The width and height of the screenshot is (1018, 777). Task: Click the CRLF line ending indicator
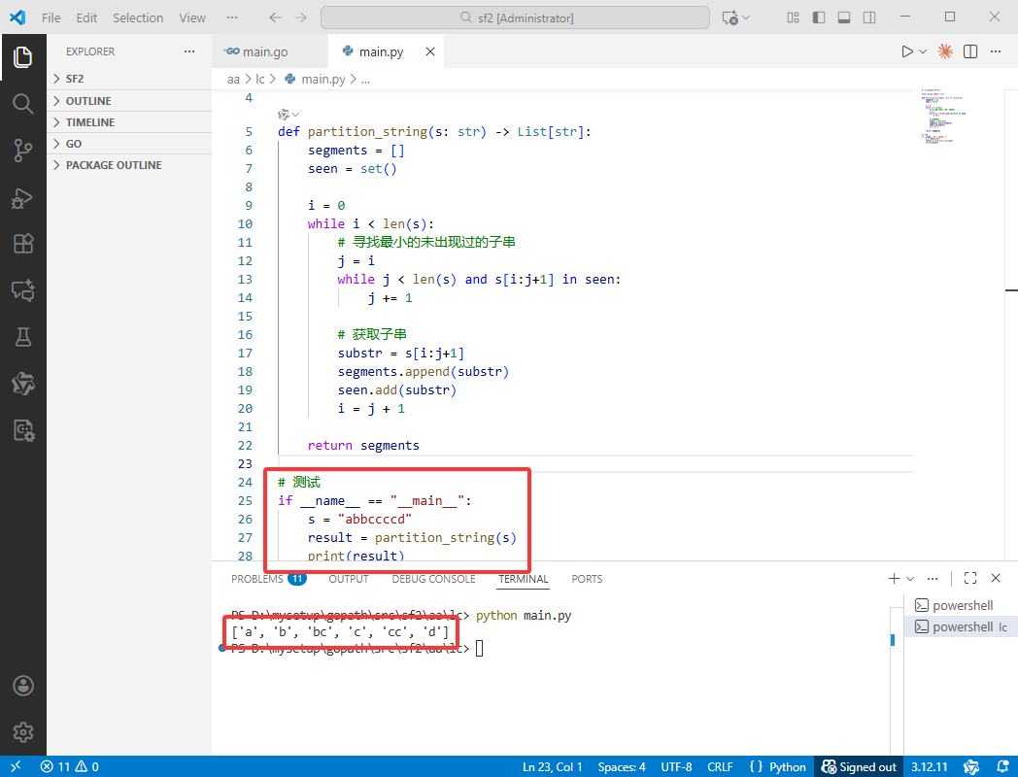click(720, 766)
